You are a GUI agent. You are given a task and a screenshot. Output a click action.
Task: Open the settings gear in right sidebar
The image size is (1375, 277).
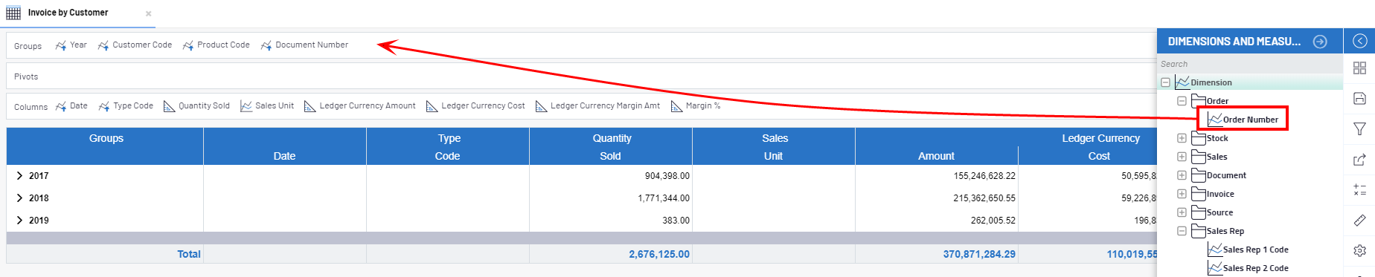coord(1359,250)
